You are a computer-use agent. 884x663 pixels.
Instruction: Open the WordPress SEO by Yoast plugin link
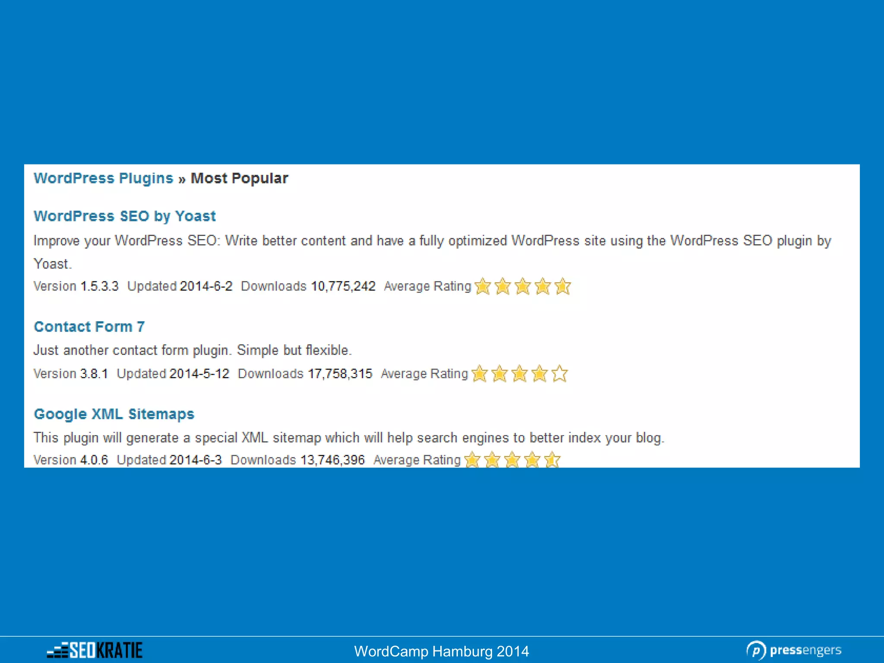pyautogui.click(x=124, y=216)
